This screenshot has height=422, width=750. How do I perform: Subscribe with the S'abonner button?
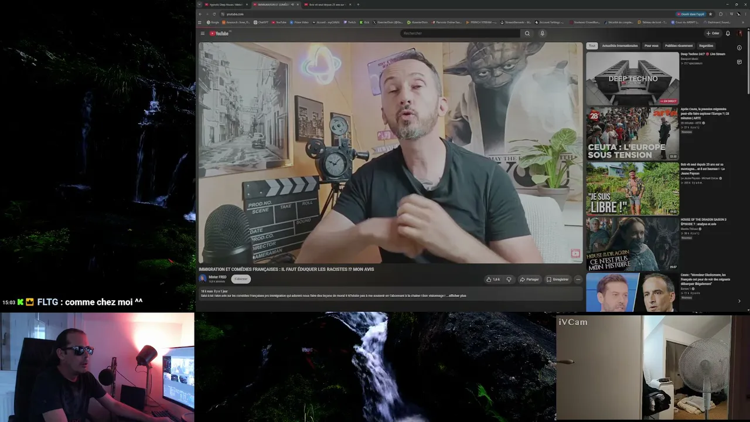241,279
